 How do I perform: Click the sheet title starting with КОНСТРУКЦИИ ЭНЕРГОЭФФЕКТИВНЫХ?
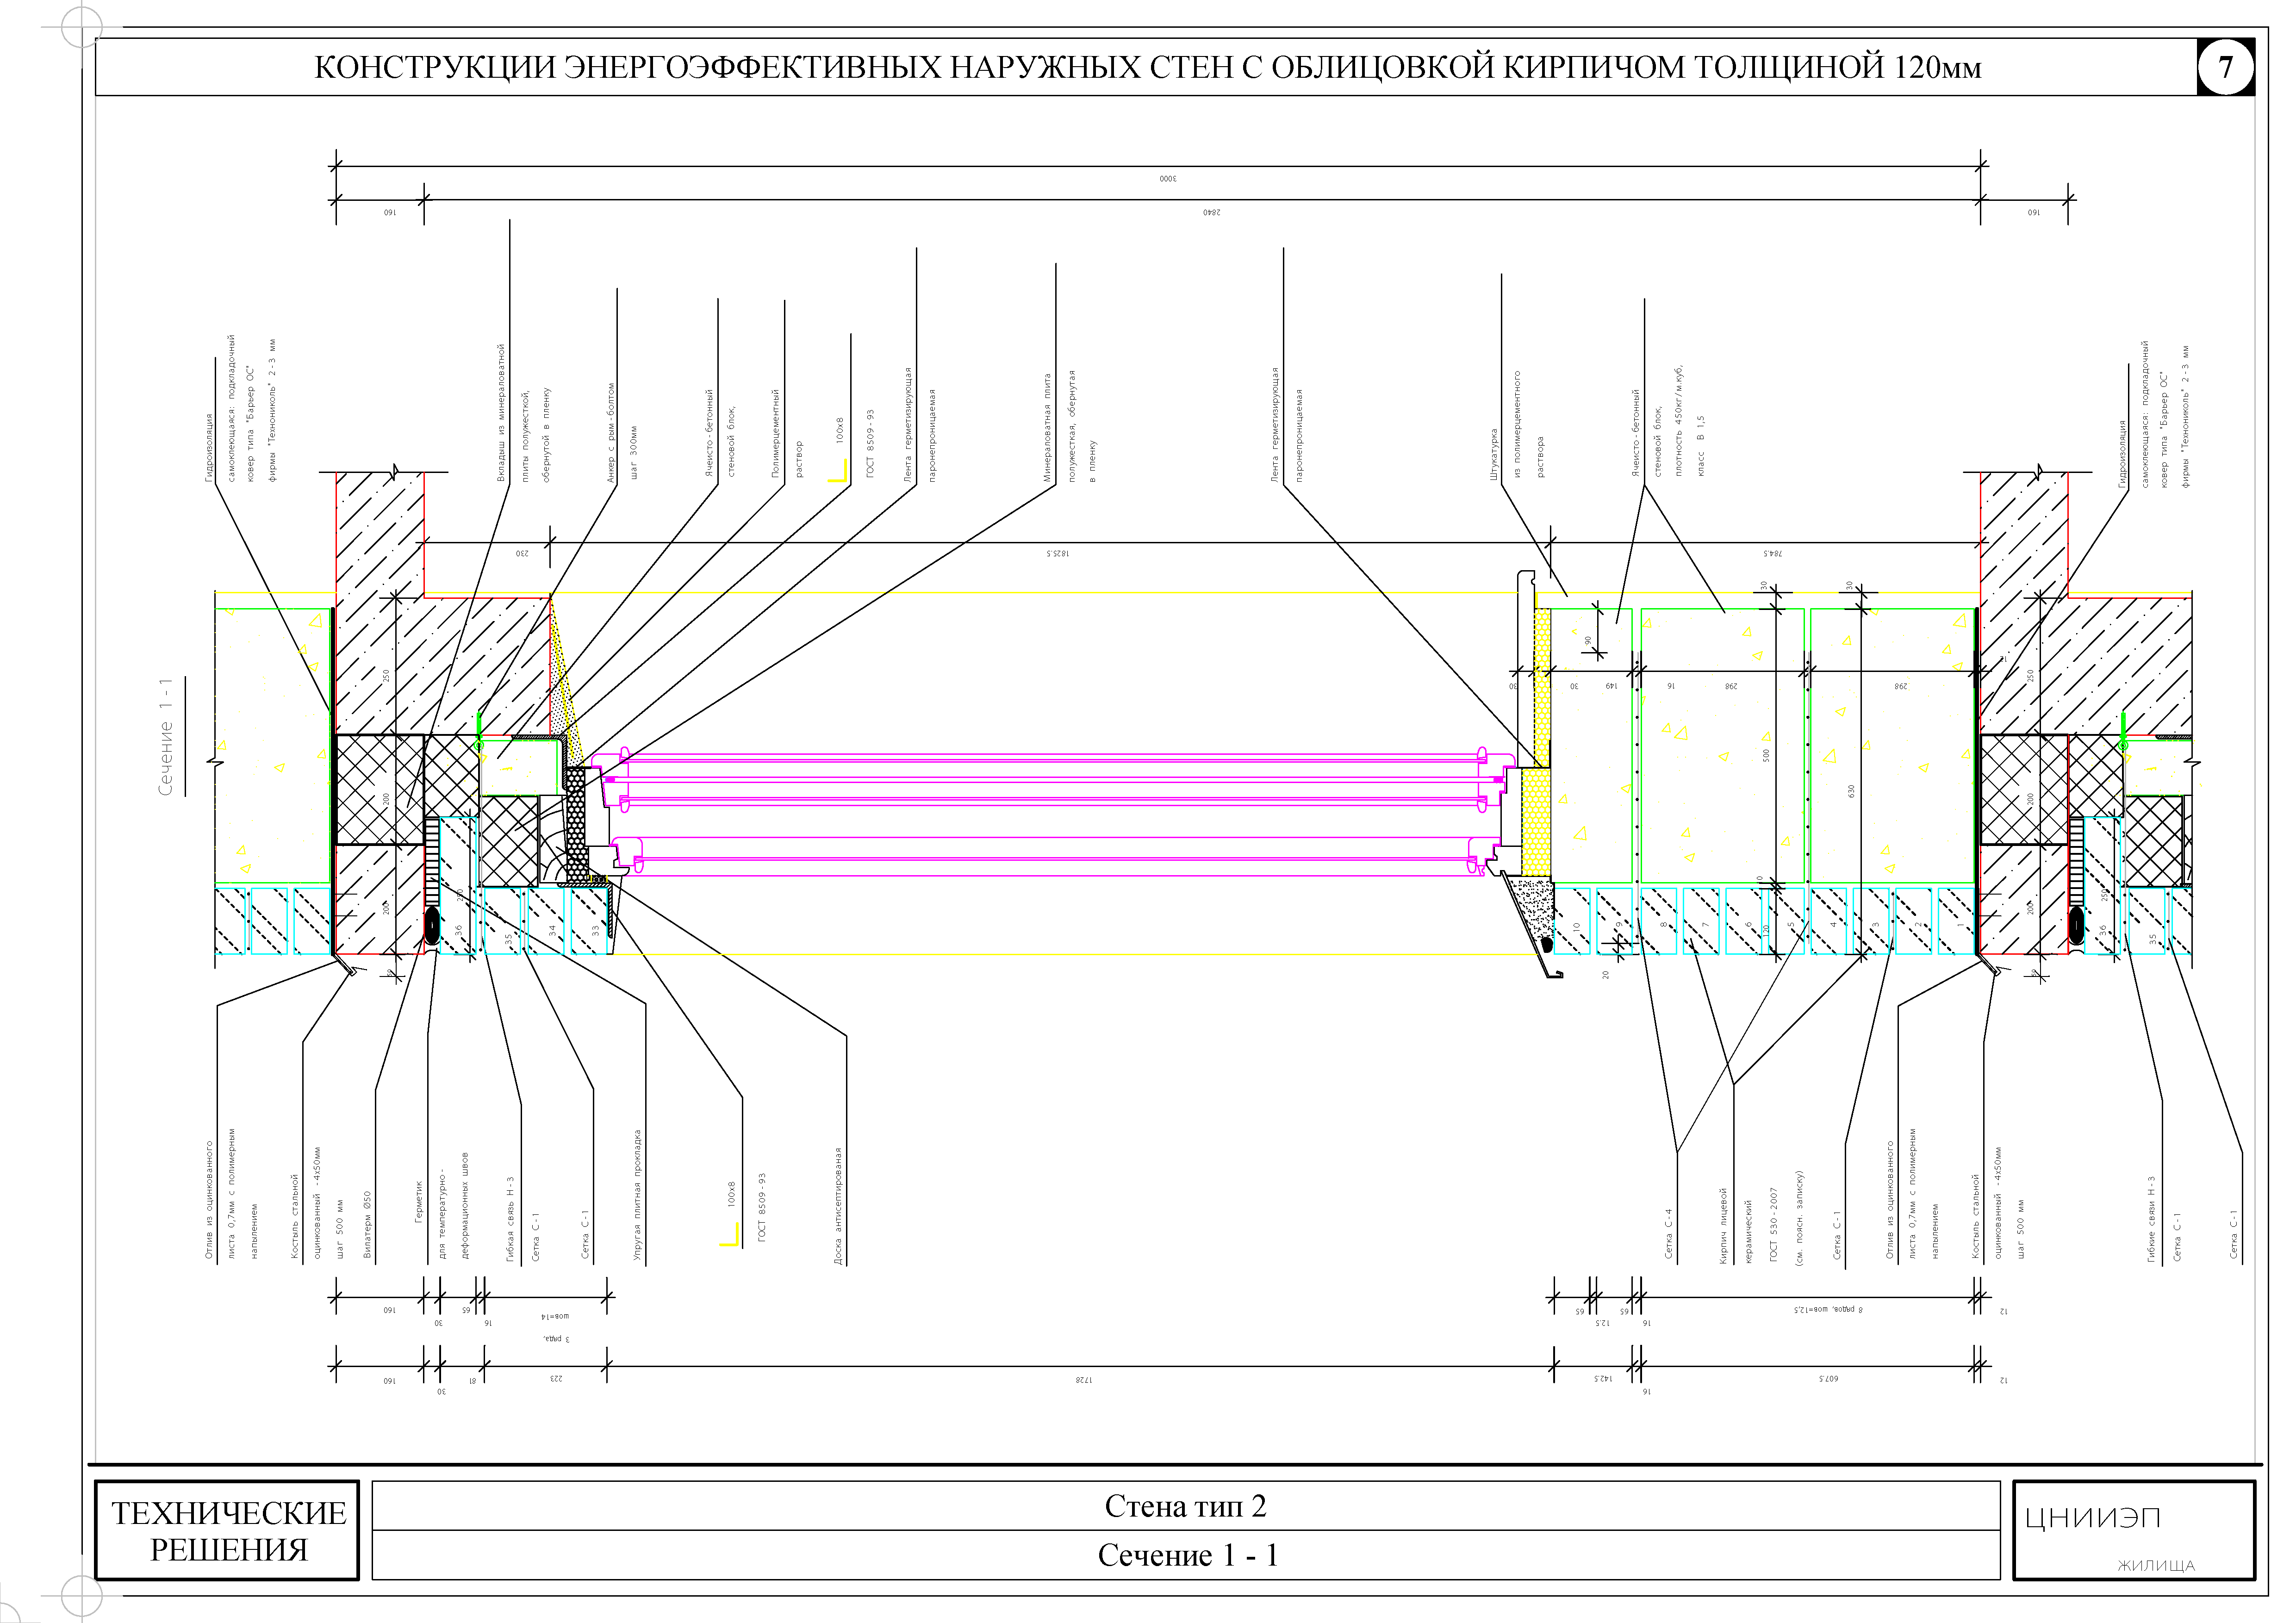pyautogui.click(x=1147, y=68)
